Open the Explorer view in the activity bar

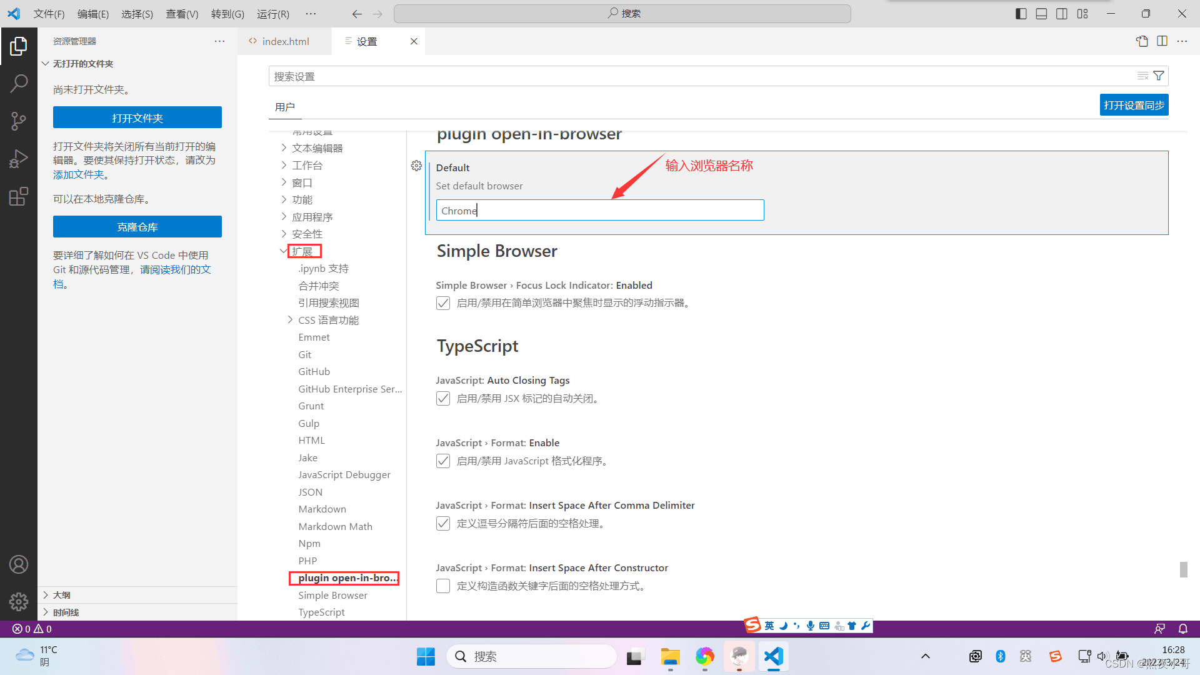click(19, 45)
